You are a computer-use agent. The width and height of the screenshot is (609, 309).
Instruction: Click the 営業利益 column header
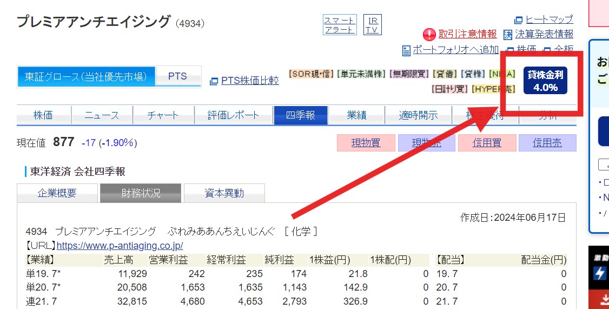168,260
